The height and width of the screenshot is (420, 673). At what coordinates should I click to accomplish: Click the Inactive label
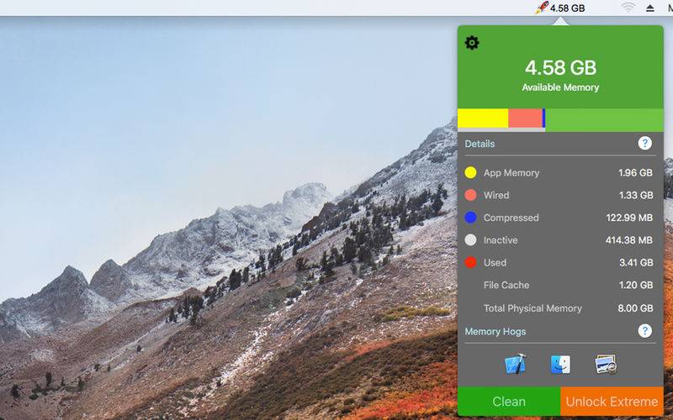(x=501, y=240)
